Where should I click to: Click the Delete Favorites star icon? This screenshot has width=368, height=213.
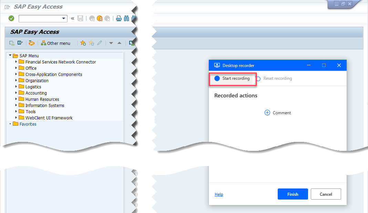tap(91, 43)
